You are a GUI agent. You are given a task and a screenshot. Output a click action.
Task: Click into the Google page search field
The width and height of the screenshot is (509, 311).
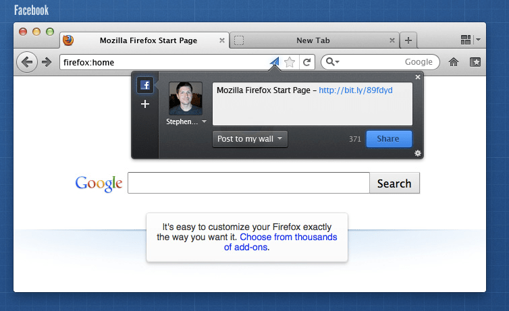[x=248, y=183]
